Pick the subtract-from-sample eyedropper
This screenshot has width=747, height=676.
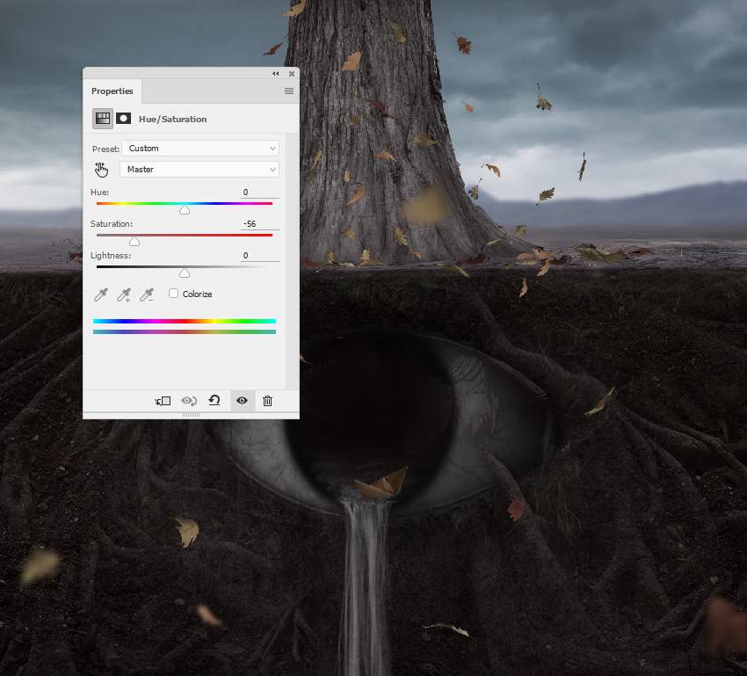click(147, 294)
